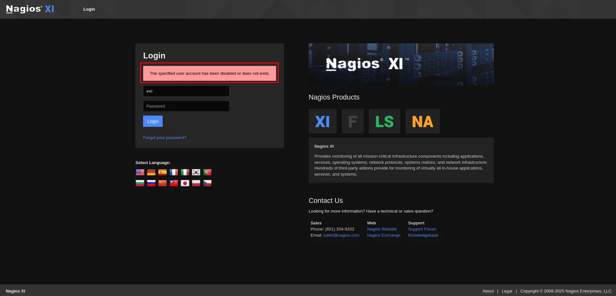The image size is (616, 296).
Task: Choose the Czech flag language
Action: [x=207, y=183]
